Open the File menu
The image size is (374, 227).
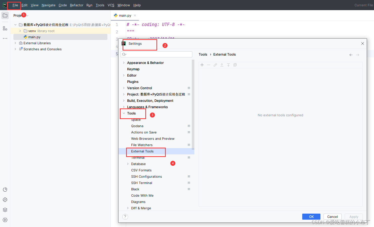tap(15, 5)
